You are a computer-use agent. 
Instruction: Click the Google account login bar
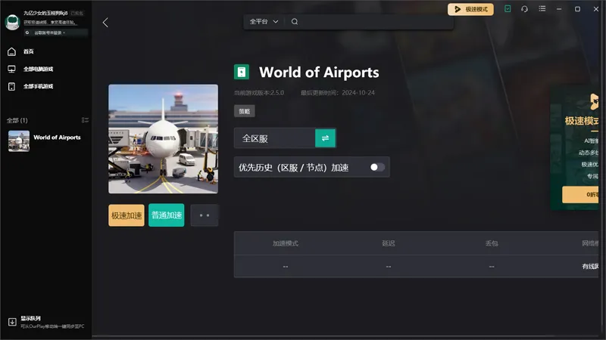pyautogui.click(x=55, y=32)
